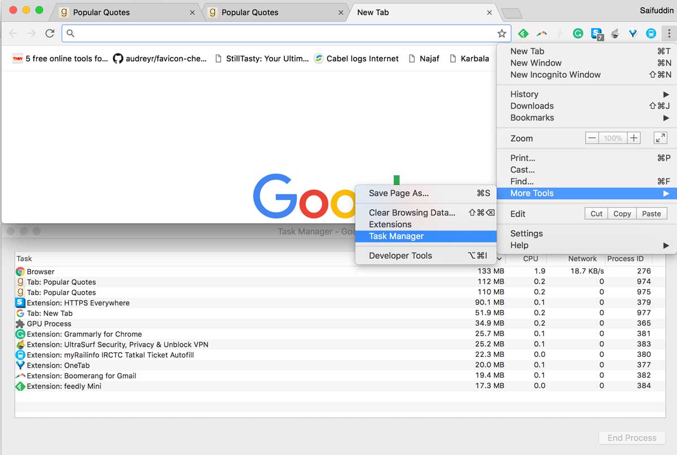Select the 'Extension: Grammarly for Chrome' row
The image size is (677, 455).
pos(340,334)
